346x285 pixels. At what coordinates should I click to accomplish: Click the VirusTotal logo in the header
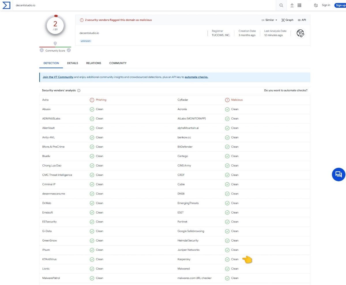(6, 5)
